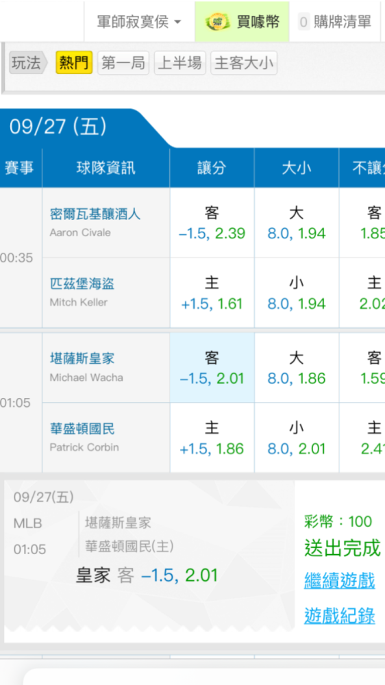Screen dimensions: 385x685
Task: Click the 讓分 column header
Action: (212, 169)
